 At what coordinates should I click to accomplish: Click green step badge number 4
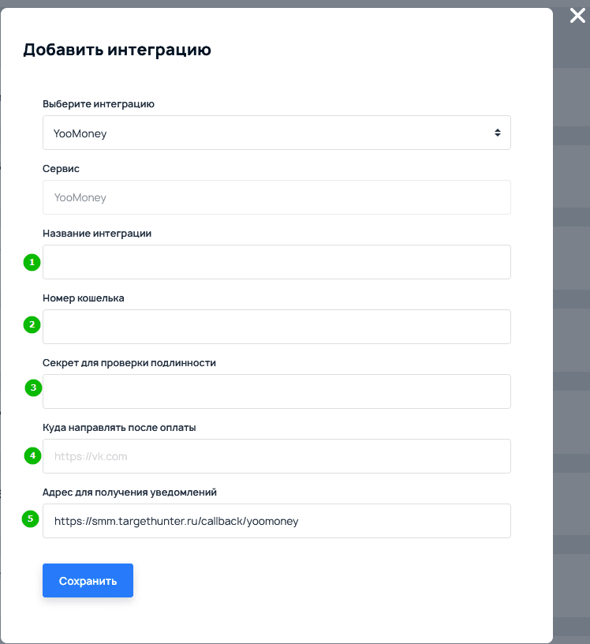[32, 455]
